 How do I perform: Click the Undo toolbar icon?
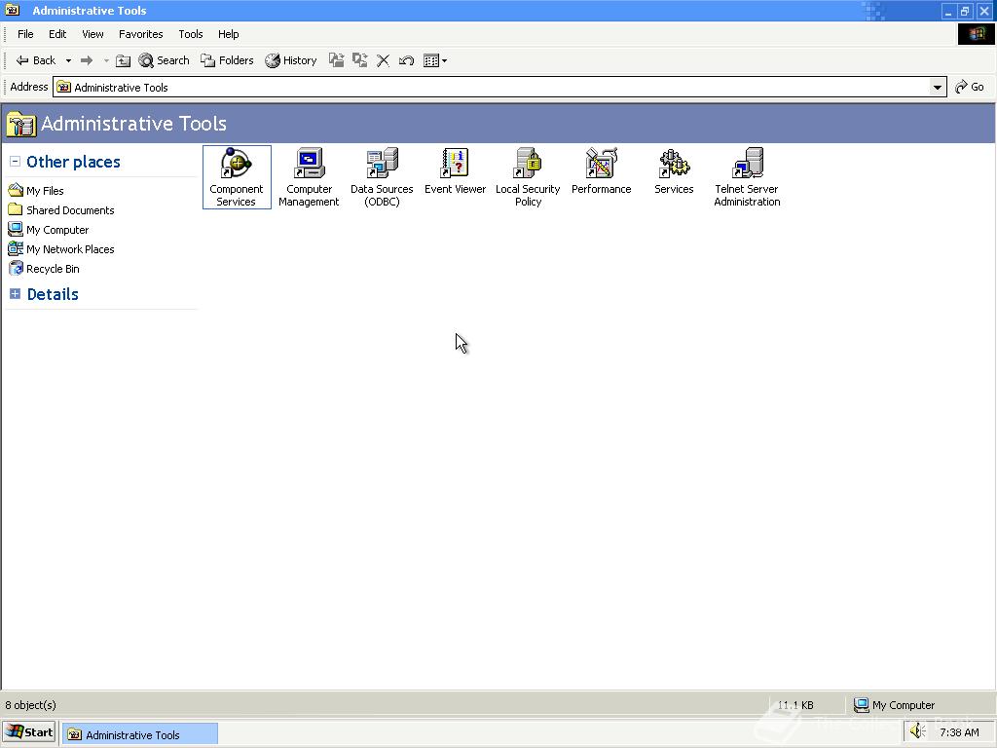coord(406,60)
